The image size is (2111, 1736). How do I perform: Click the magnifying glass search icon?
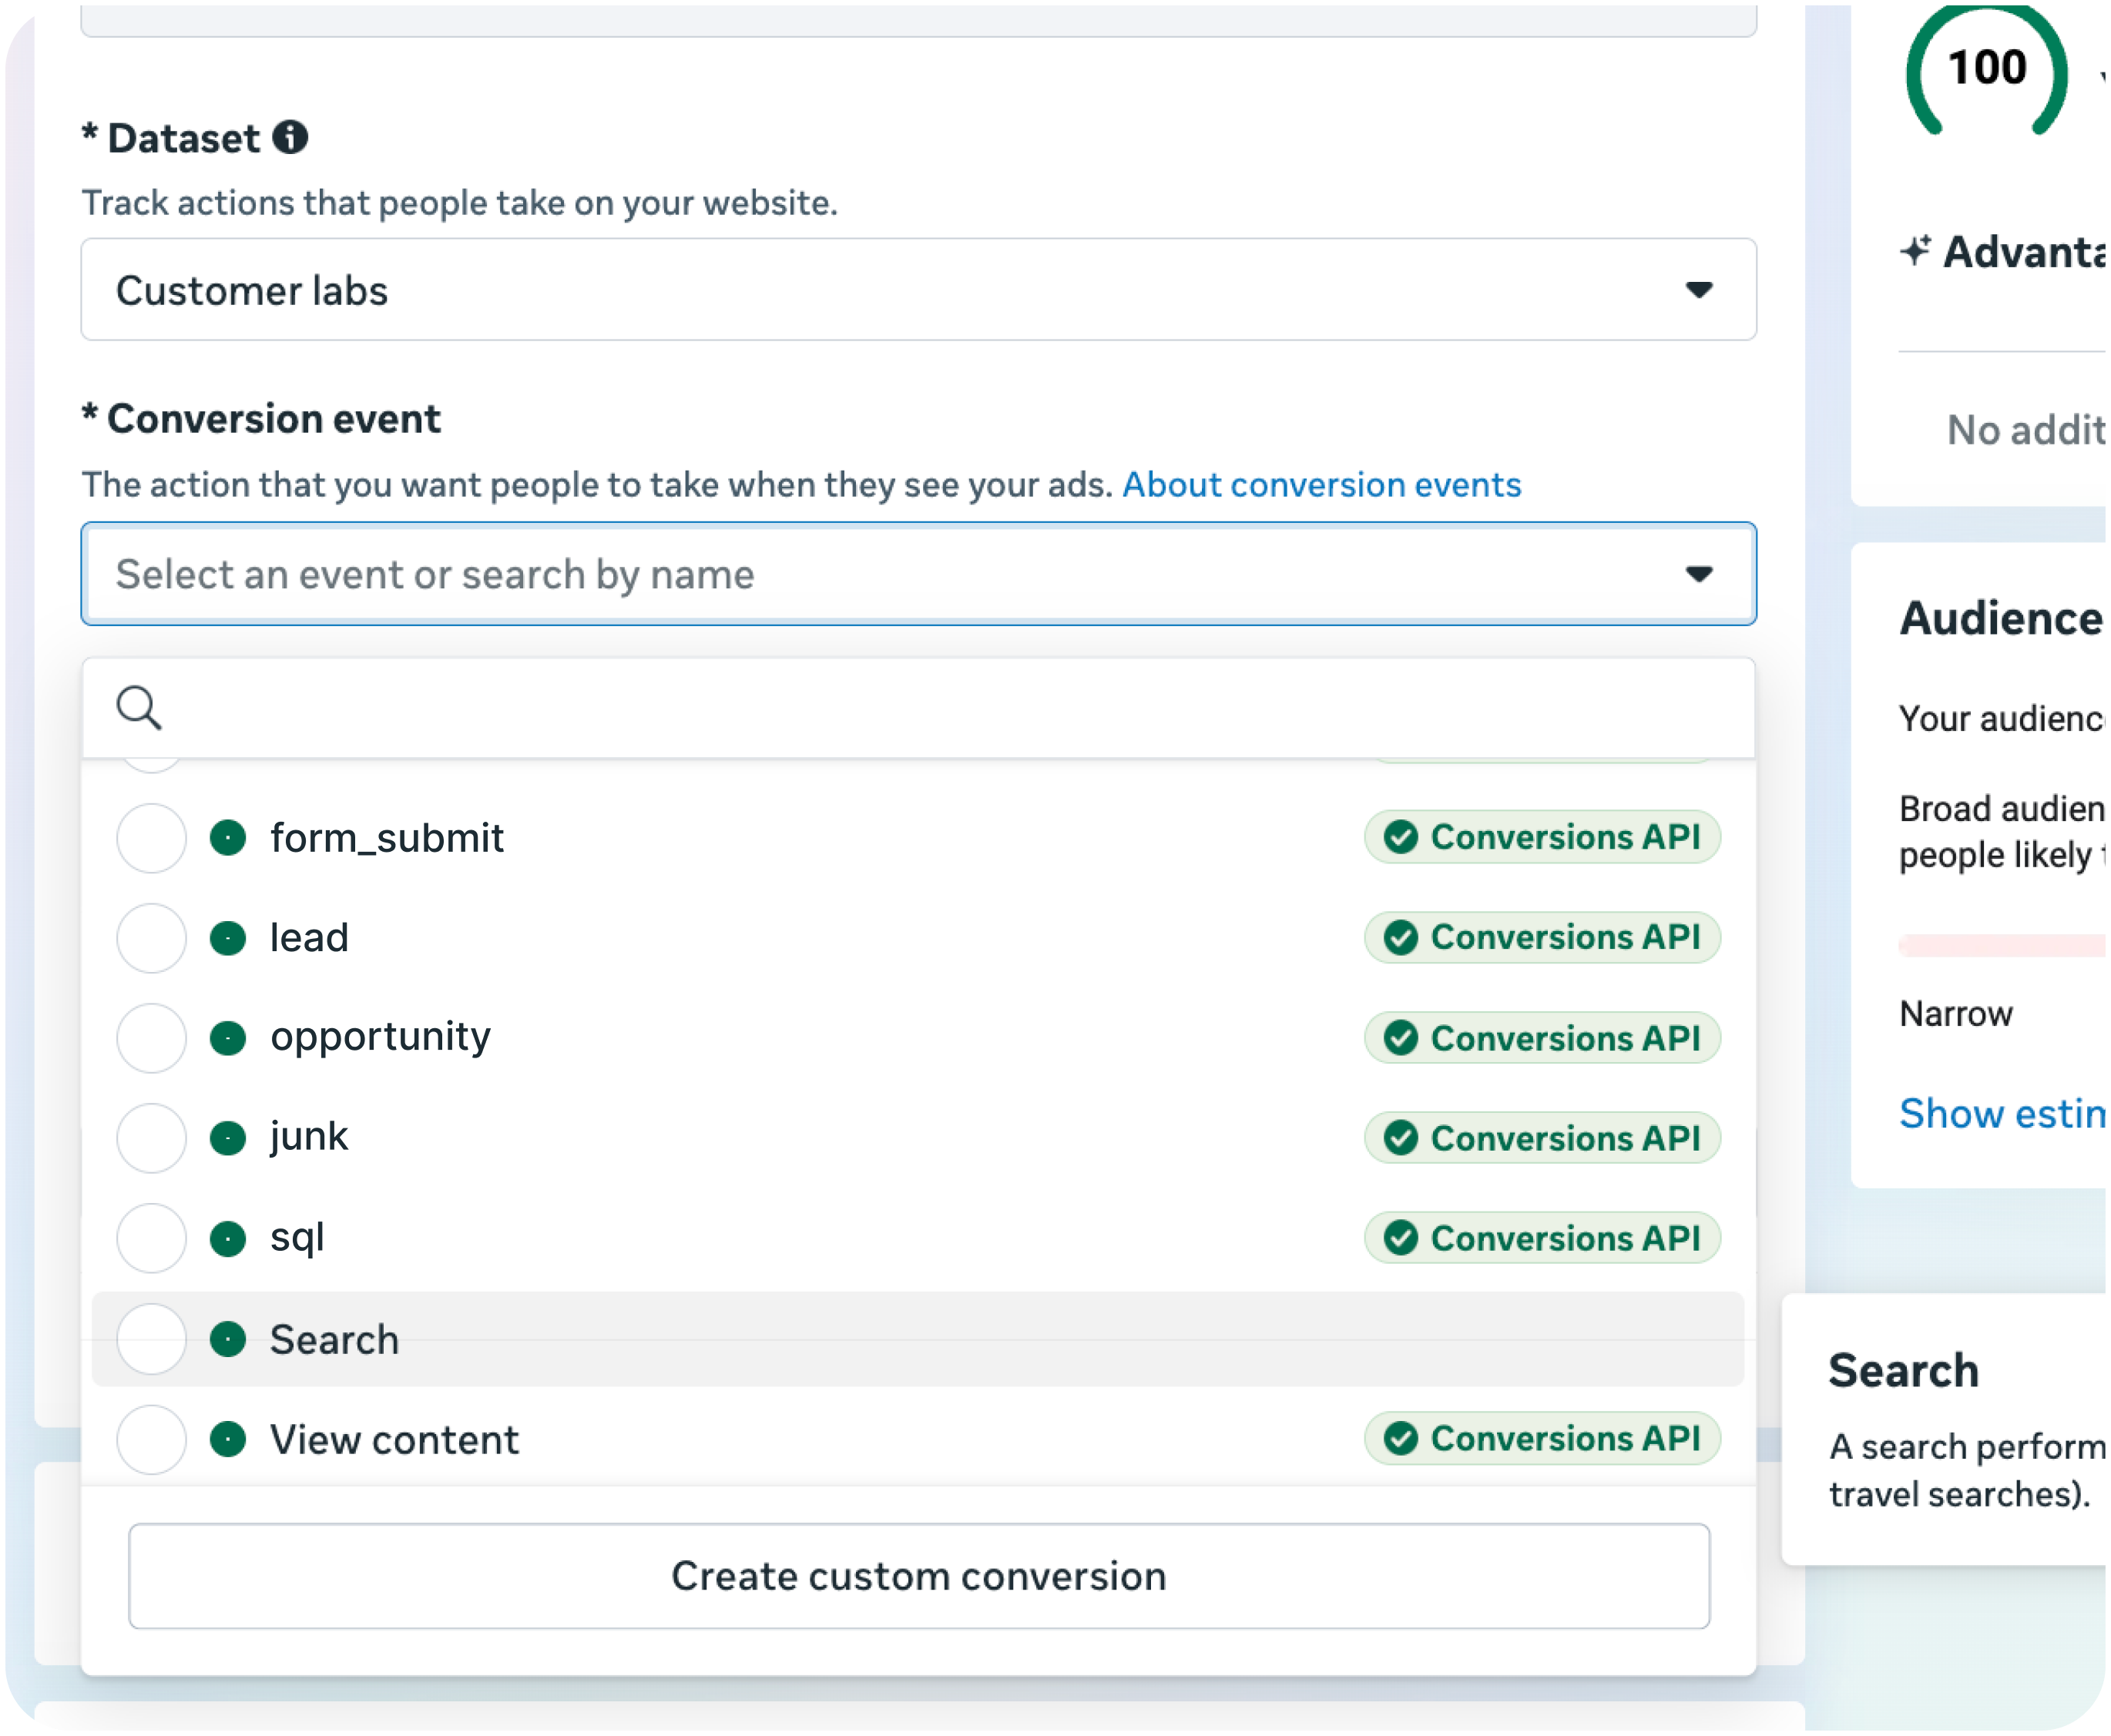pyautogui.click(x=138, y=708)
